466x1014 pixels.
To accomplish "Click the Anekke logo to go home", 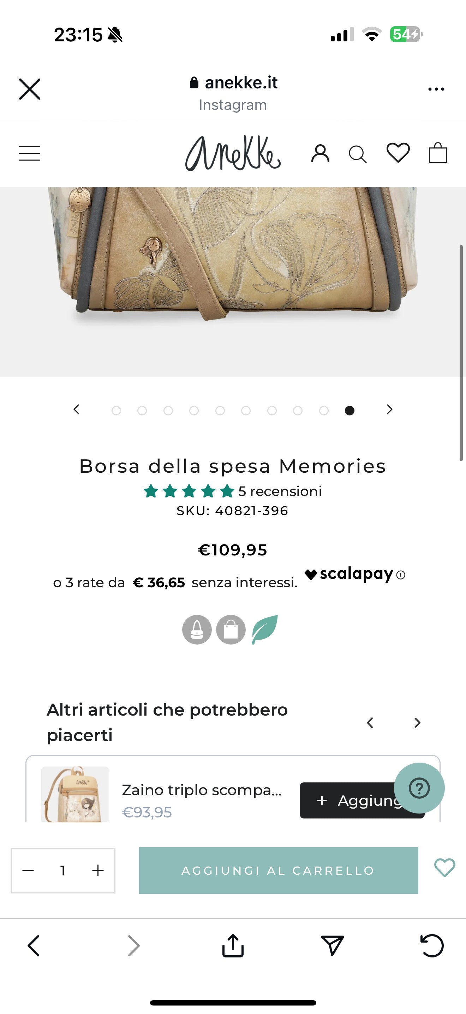I will [233, 153].
